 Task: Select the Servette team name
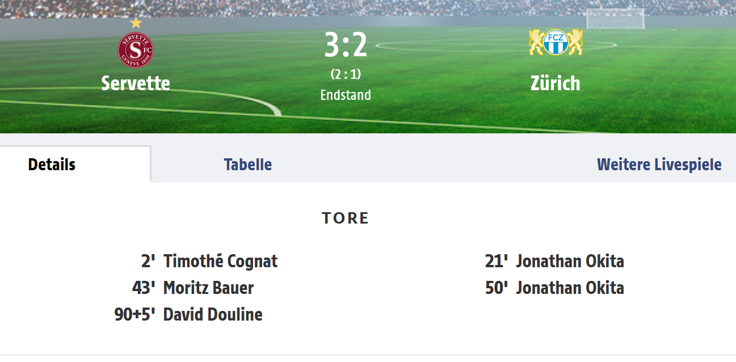coord(136,83)
